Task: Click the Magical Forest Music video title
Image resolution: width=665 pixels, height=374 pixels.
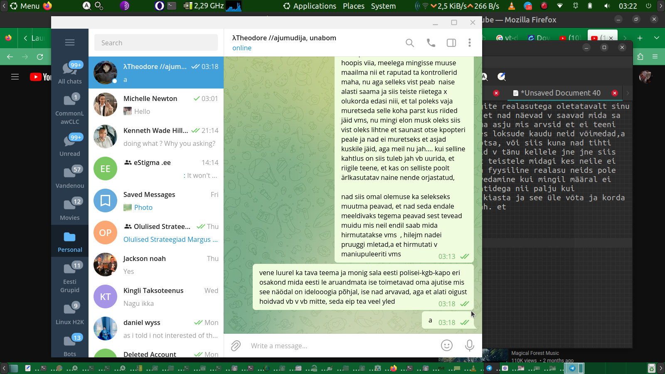Action: (535, 353)
